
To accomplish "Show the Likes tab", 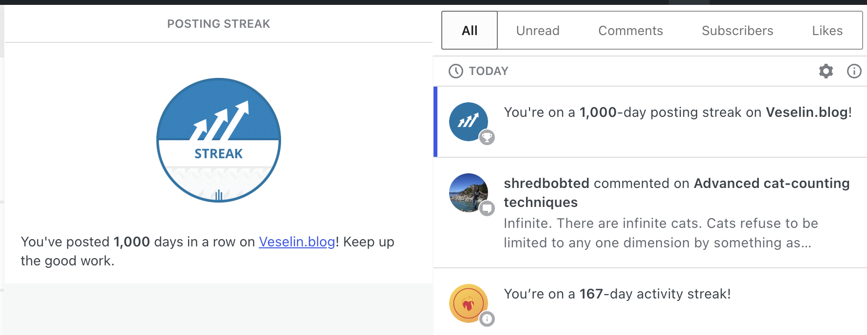I will point(827,31).
